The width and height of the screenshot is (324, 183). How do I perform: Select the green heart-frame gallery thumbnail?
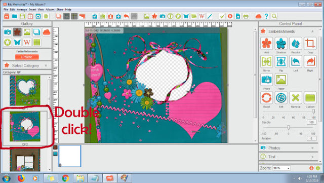[x=25, y=90]
